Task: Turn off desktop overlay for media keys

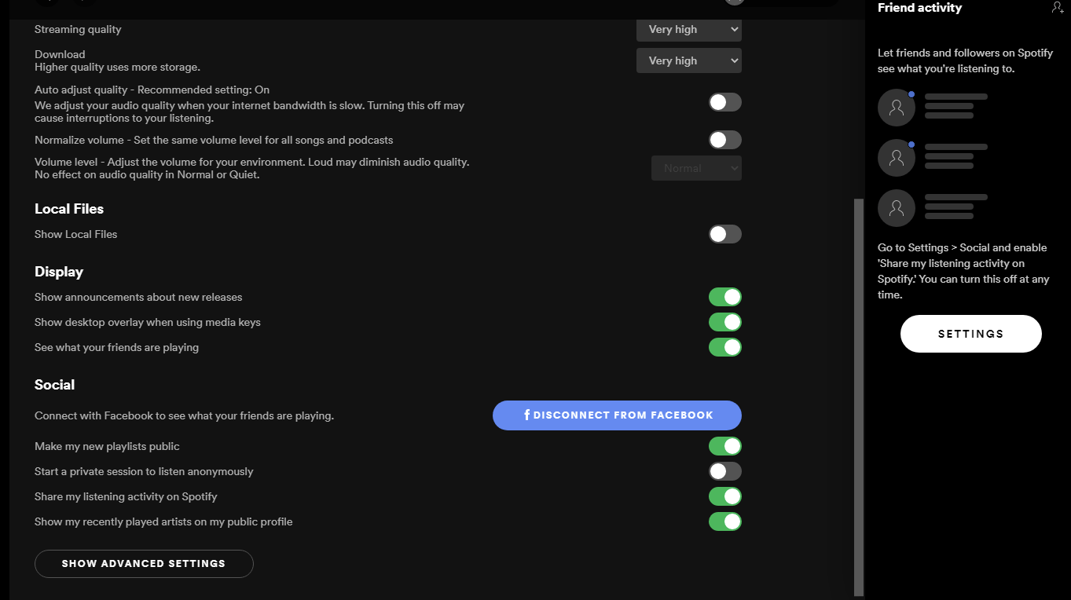Action: 725,322
